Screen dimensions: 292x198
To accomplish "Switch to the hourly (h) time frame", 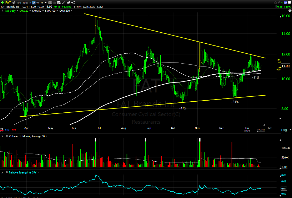I will coord(30,2).
